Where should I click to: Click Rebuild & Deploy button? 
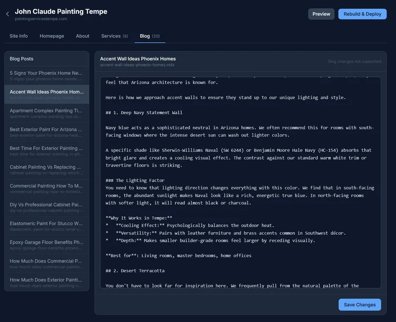(362, 14)
